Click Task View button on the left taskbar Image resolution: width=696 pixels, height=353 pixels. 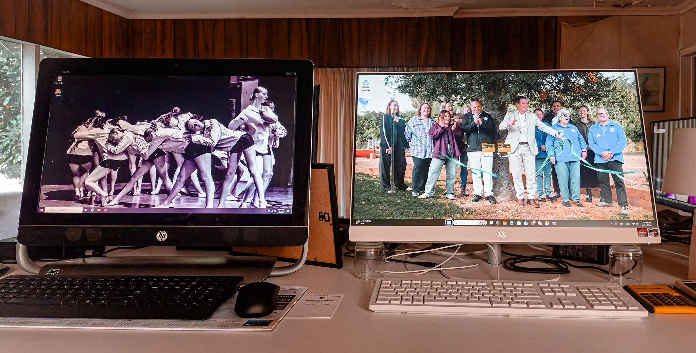pos(86,210)
